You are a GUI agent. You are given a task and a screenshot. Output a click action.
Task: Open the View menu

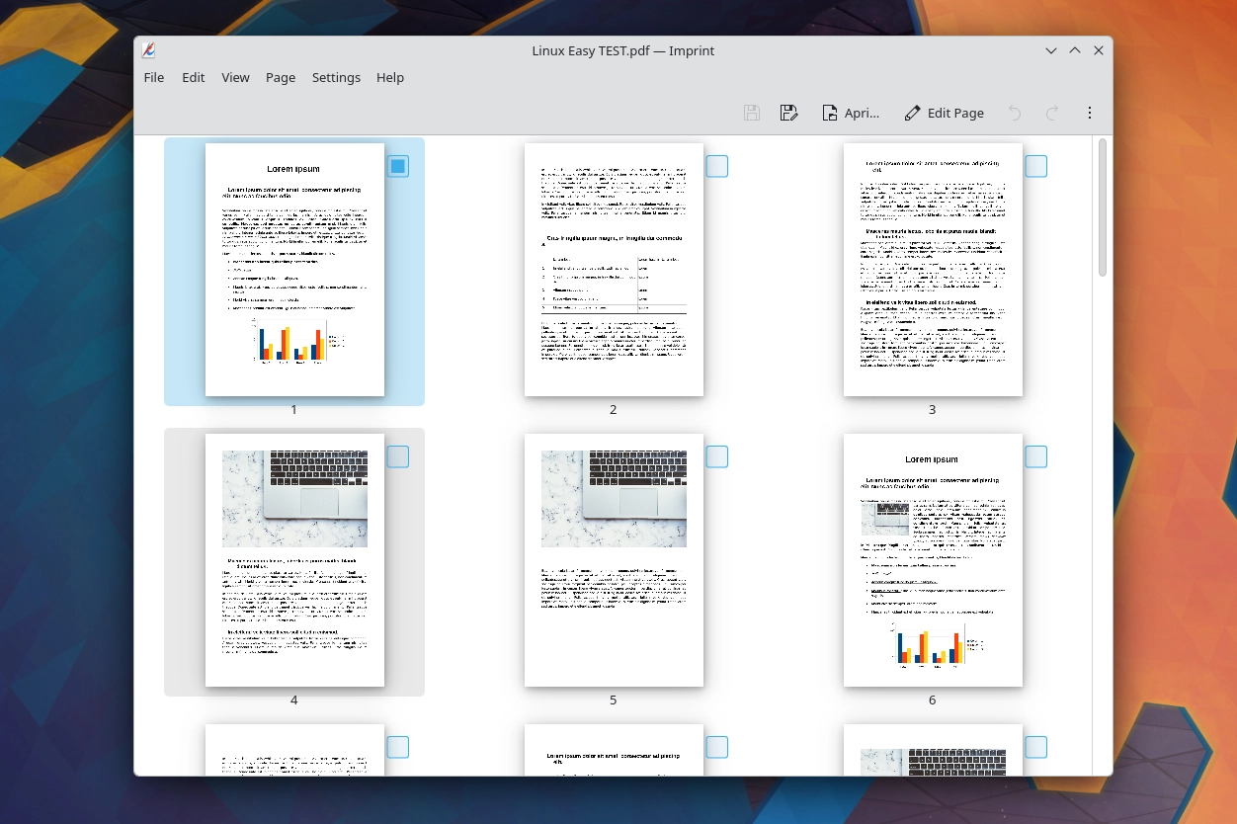[235, 77]
